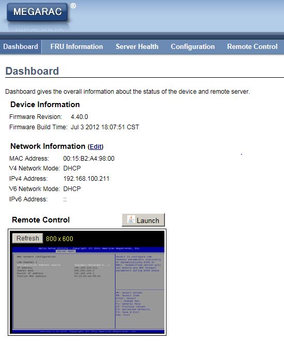Click the dashboard description sentence

(127, 92)
